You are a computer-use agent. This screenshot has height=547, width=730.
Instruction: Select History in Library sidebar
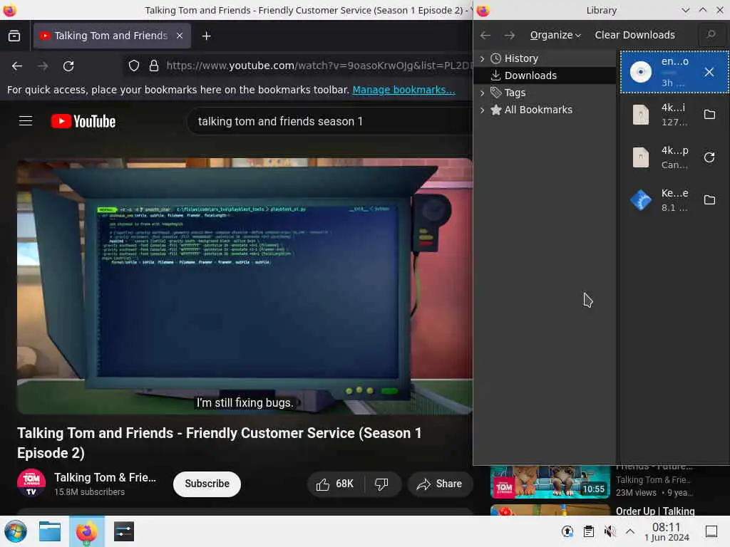[521, 58]
